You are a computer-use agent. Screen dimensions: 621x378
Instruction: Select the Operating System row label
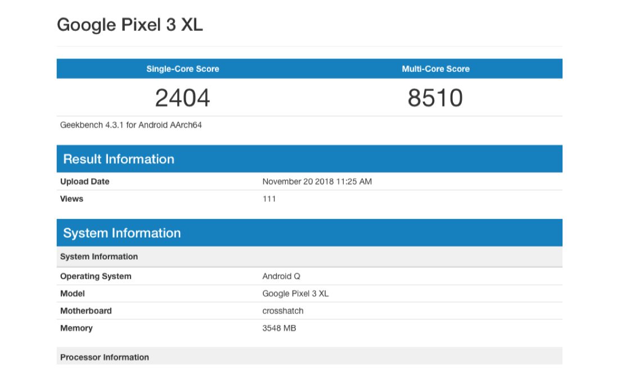[x=96, y=276]
